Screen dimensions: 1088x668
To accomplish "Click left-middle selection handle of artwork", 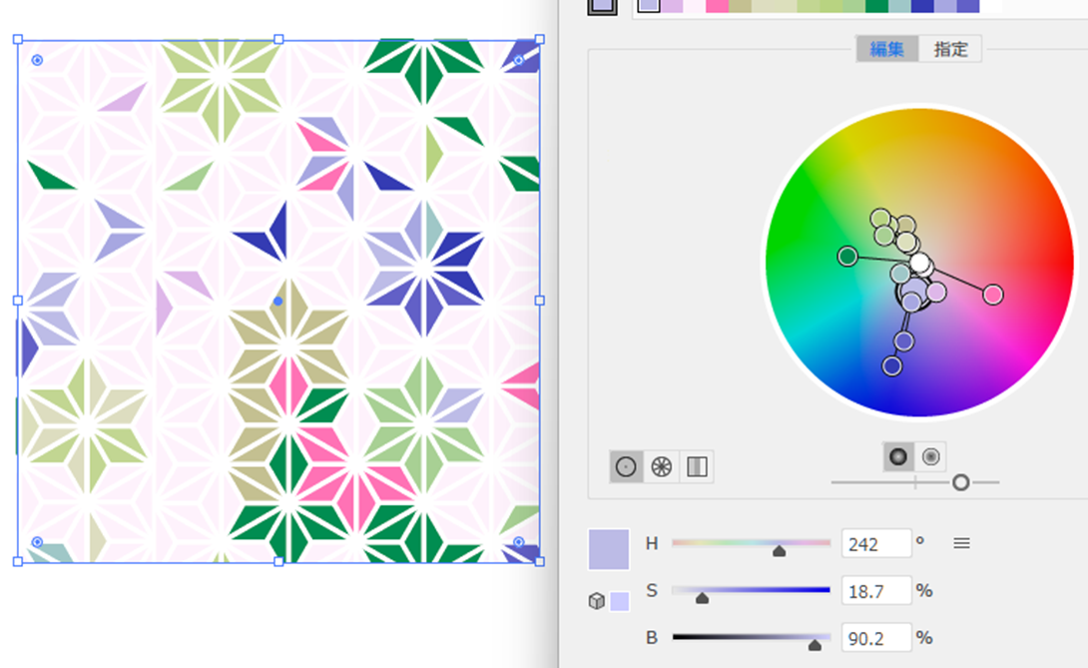I will tap(18, 301).
